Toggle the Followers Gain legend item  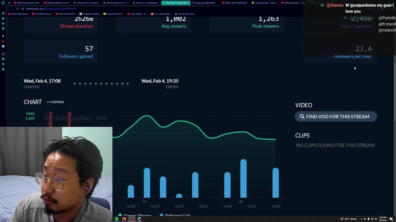175,216
